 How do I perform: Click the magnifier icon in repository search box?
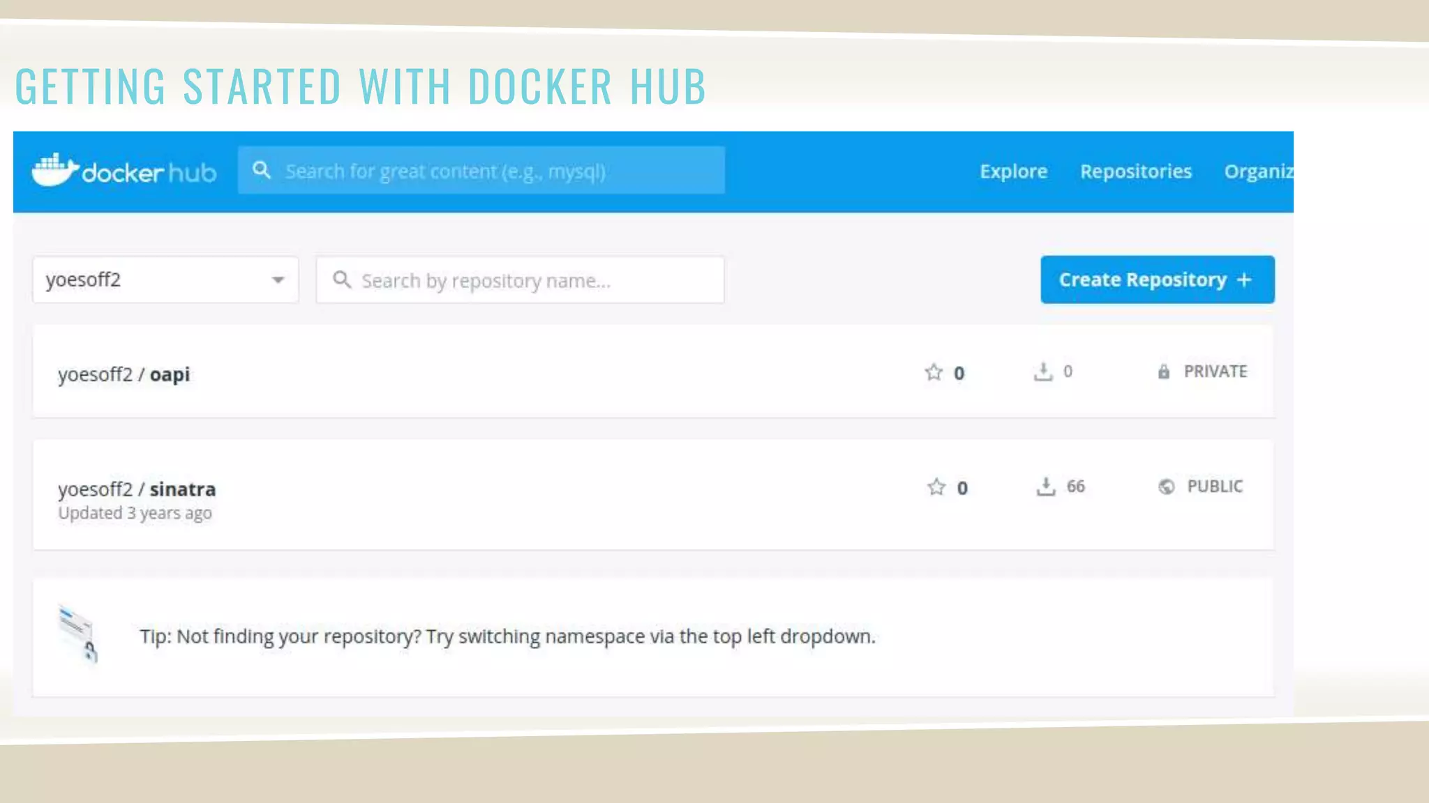[342, 280]
